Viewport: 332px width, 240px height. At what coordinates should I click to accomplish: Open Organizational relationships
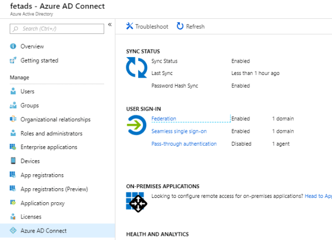pyautogui.click(x=55, y=119)
